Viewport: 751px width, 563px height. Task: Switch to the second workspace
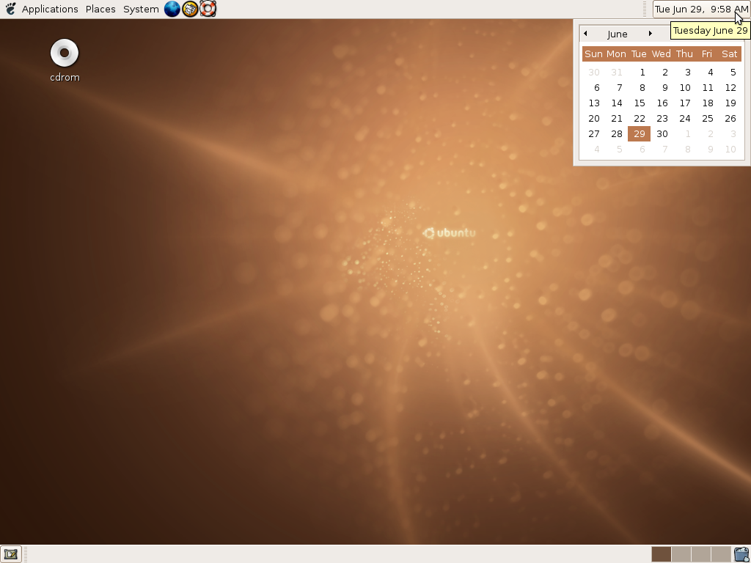pyautogui.click(x=681, y=554)
